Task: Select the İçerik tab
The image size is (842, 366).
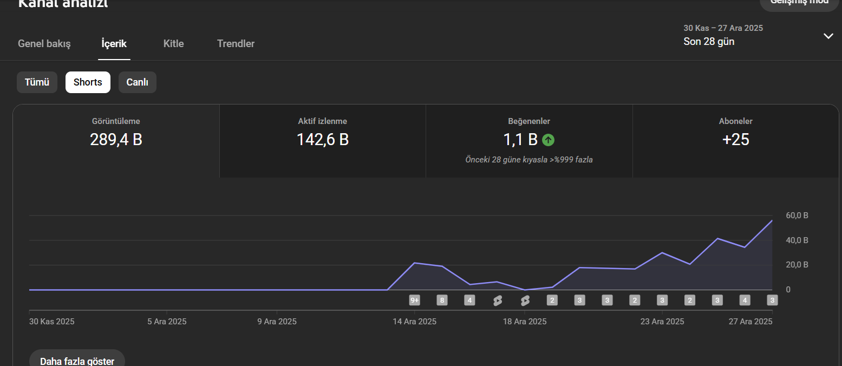Action: (114, 44)
